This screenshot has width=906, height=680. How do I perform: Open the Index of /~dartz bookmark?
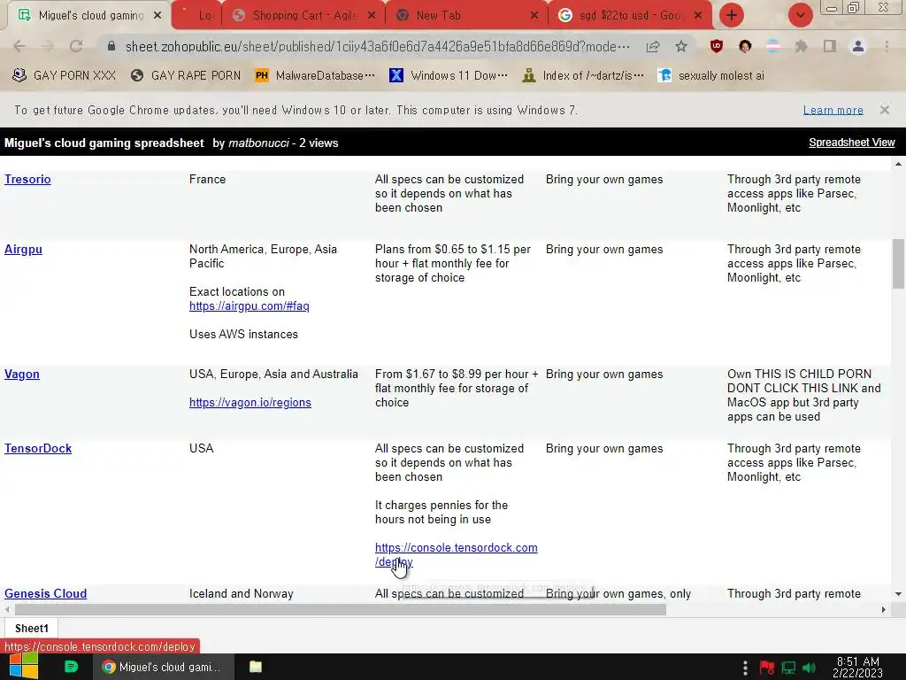point(583,76)
